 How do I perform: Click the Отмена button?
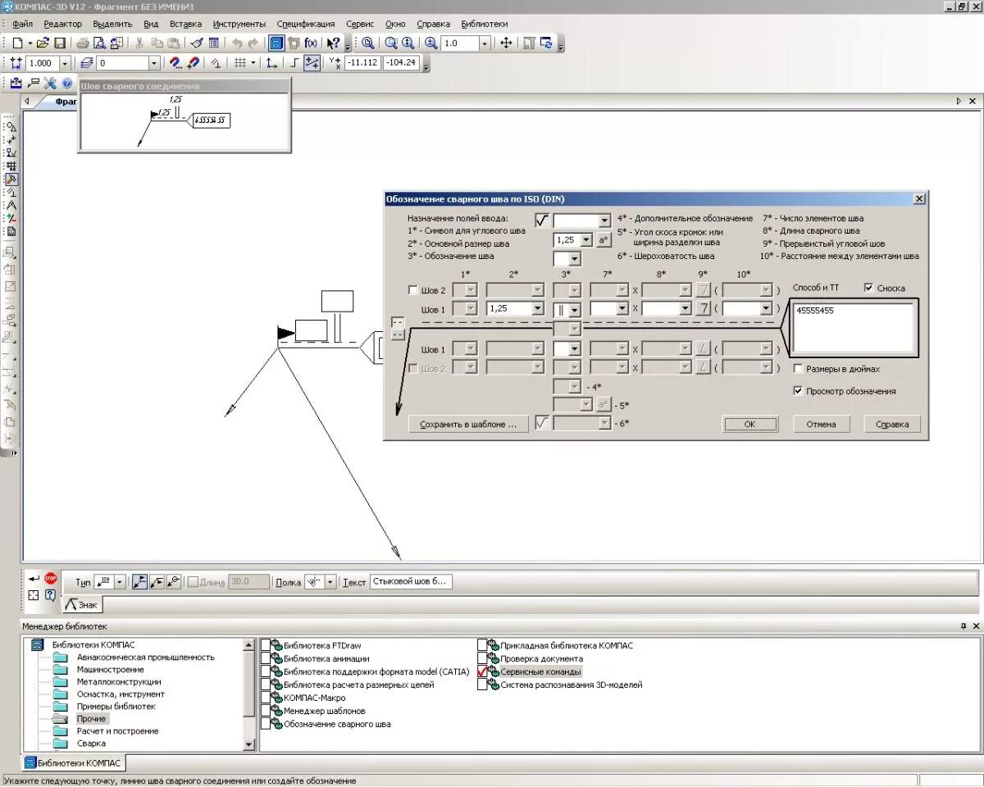[821, 424]
